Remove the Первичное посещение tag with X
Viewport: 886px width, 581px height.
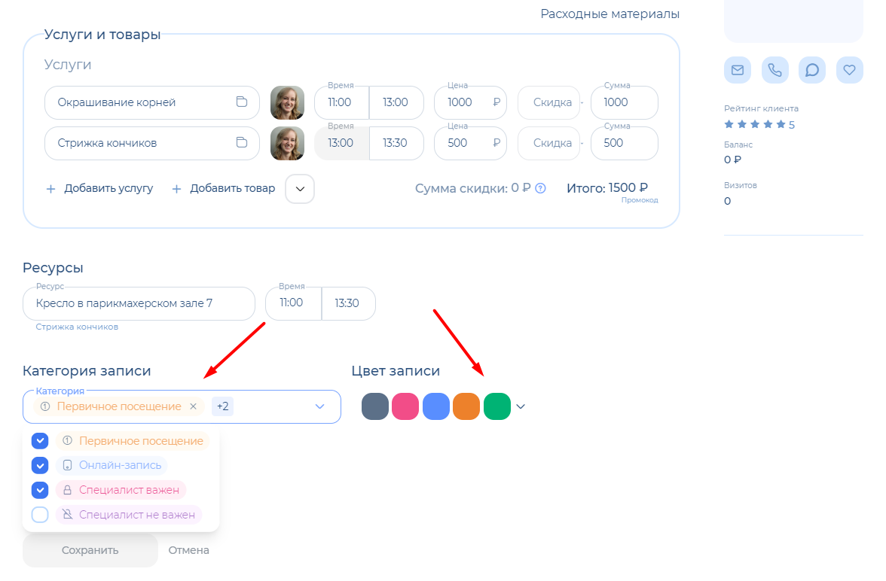[193, 406]
